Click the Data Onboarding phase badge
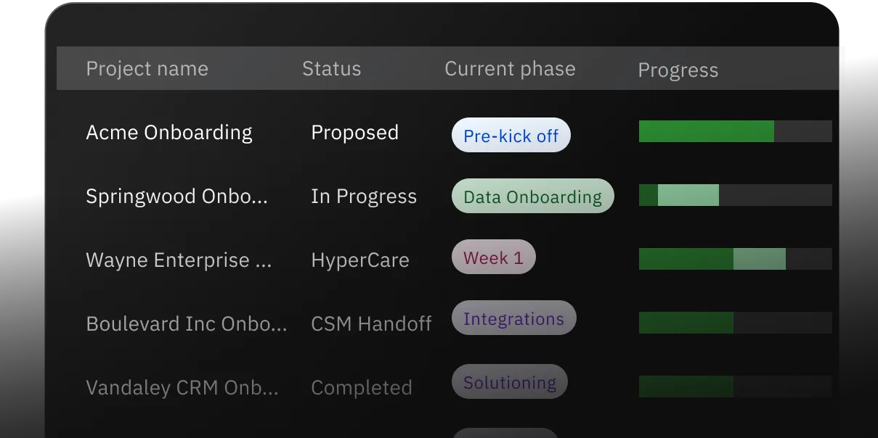 tap(532, 196)
